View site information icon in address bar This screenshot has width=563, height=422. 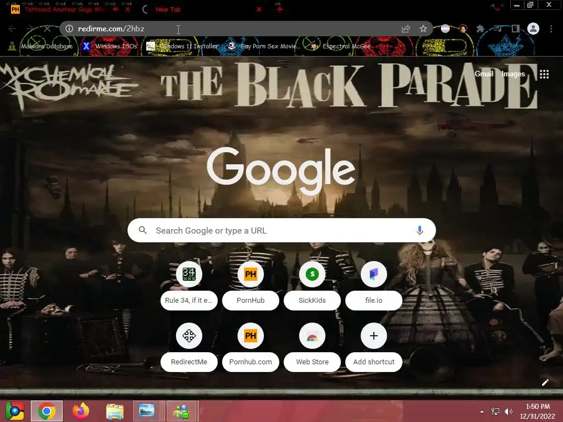(x=69, y=29)
